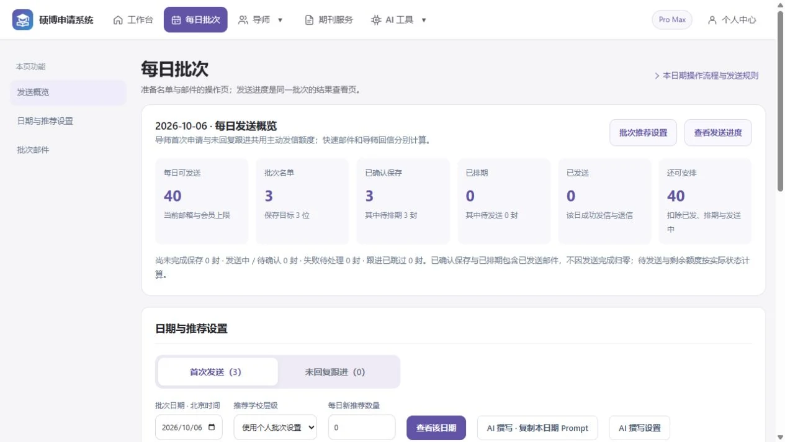
Task: Click the 每日批次 page heading
Action: point(175,69)
